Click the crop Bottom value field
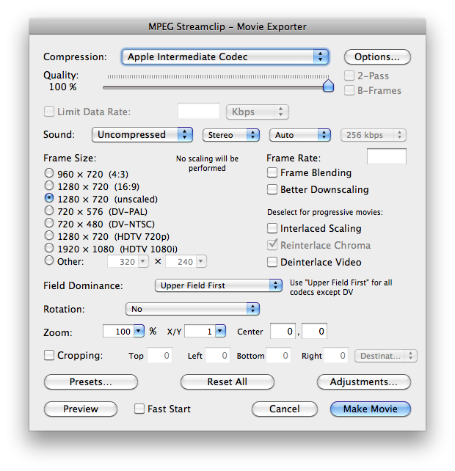This screenshot has width=455, height=471. (x=278, y=355)
